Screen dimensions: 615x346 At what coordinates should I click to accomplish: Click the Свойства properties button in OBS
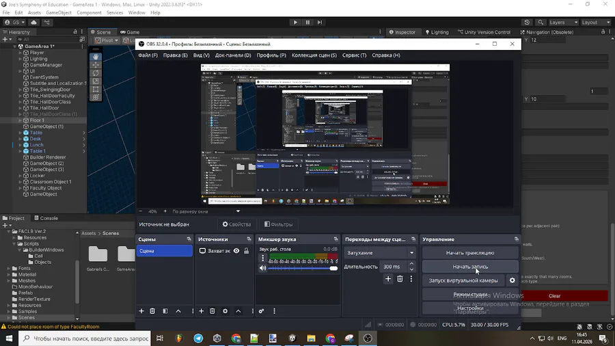(x=236, y=224)
